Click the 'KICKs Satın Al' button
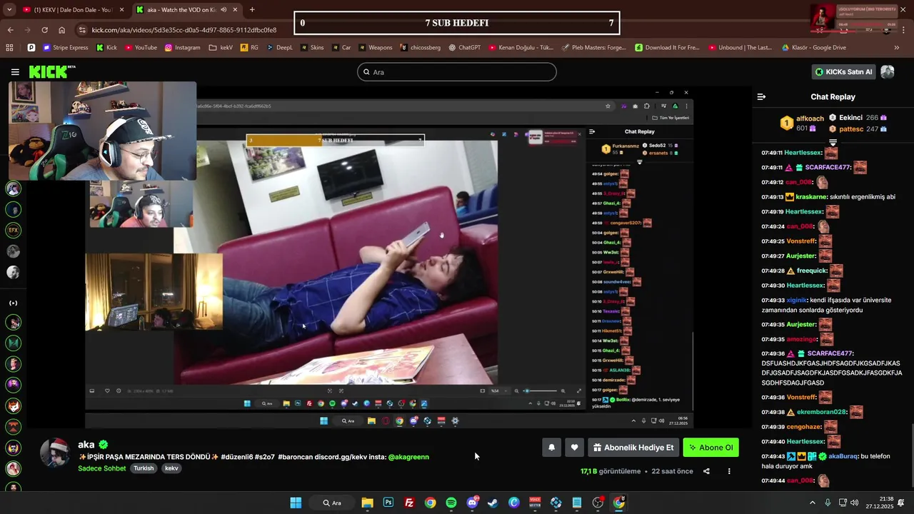 844,72
